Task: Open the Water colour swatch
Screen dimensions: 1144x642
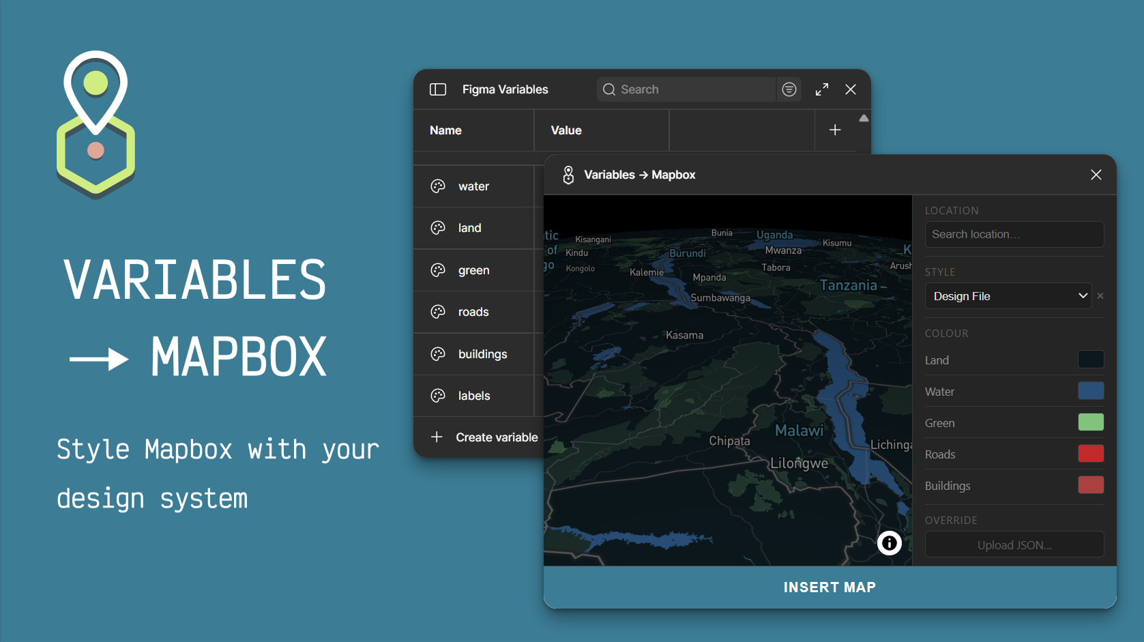Action: 1091,391
